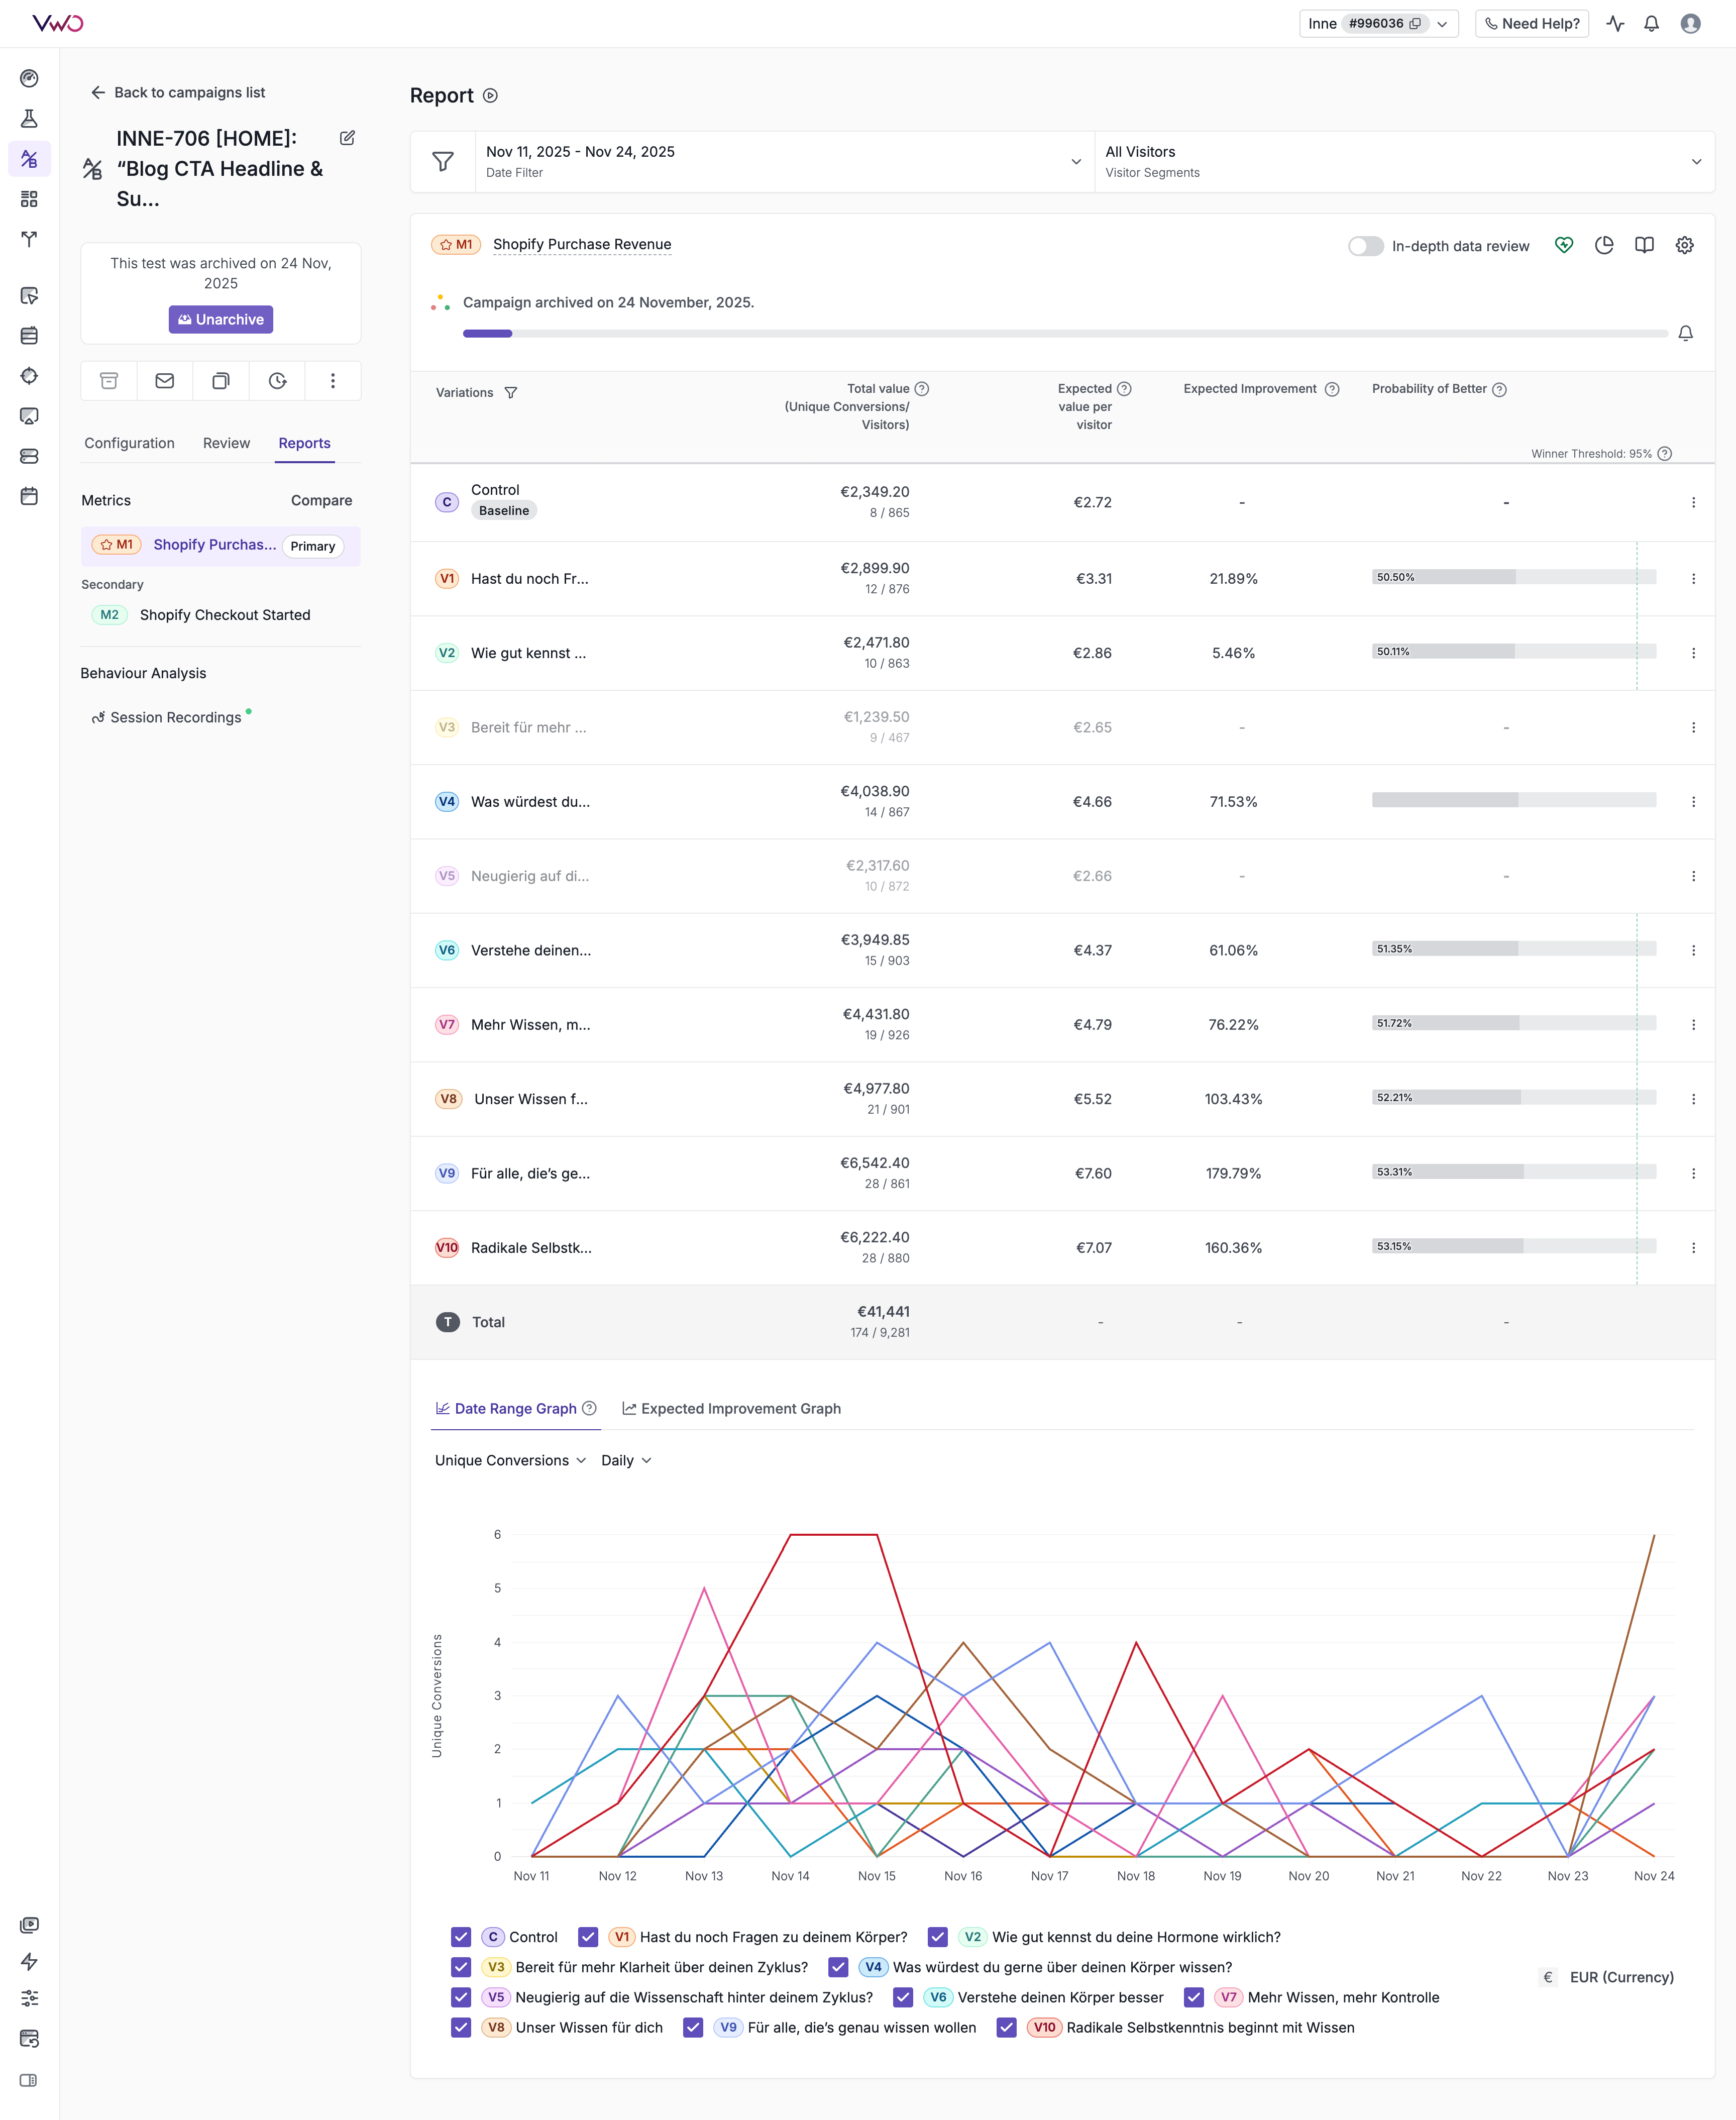Click the variations filter funnel icon
This screenshot has width=1736, height=2120.
[x=511, y=393]
